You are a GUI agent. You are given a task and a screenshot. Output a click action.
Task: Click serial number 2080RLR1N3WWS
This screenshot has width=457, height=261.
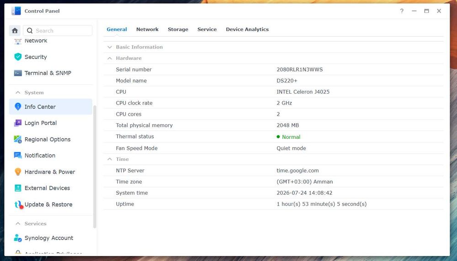tap(300, 69)
